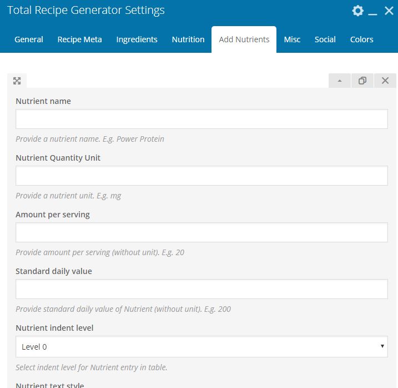Duplicate the nutrient group with clone icon

tap(362, 81)
